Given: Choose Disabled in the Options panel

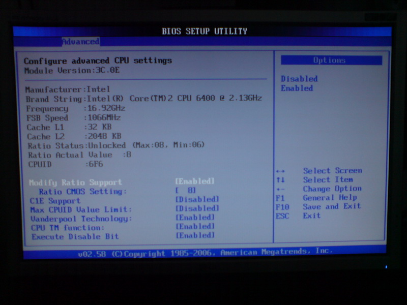Looking at the screenshot, I should pyautogui.click(x=299, y=79).
